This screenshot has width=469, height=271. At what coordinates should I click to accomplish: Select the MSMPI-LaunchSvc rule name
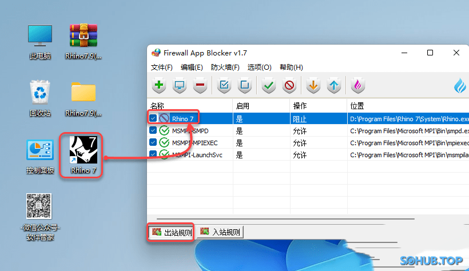click(x=197, y=155)
